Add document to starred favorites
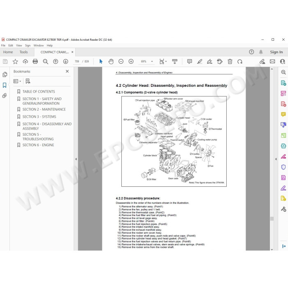Screen dimensions: 288x288 (x=15, y=62)
